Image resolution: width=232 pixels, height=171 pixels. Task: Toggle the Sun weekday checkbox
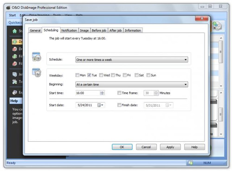148,75
